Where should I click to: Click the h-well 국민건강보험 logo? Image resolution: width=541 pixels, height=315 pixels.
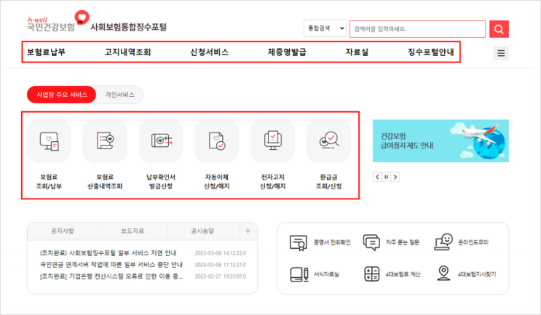point(58,22)
